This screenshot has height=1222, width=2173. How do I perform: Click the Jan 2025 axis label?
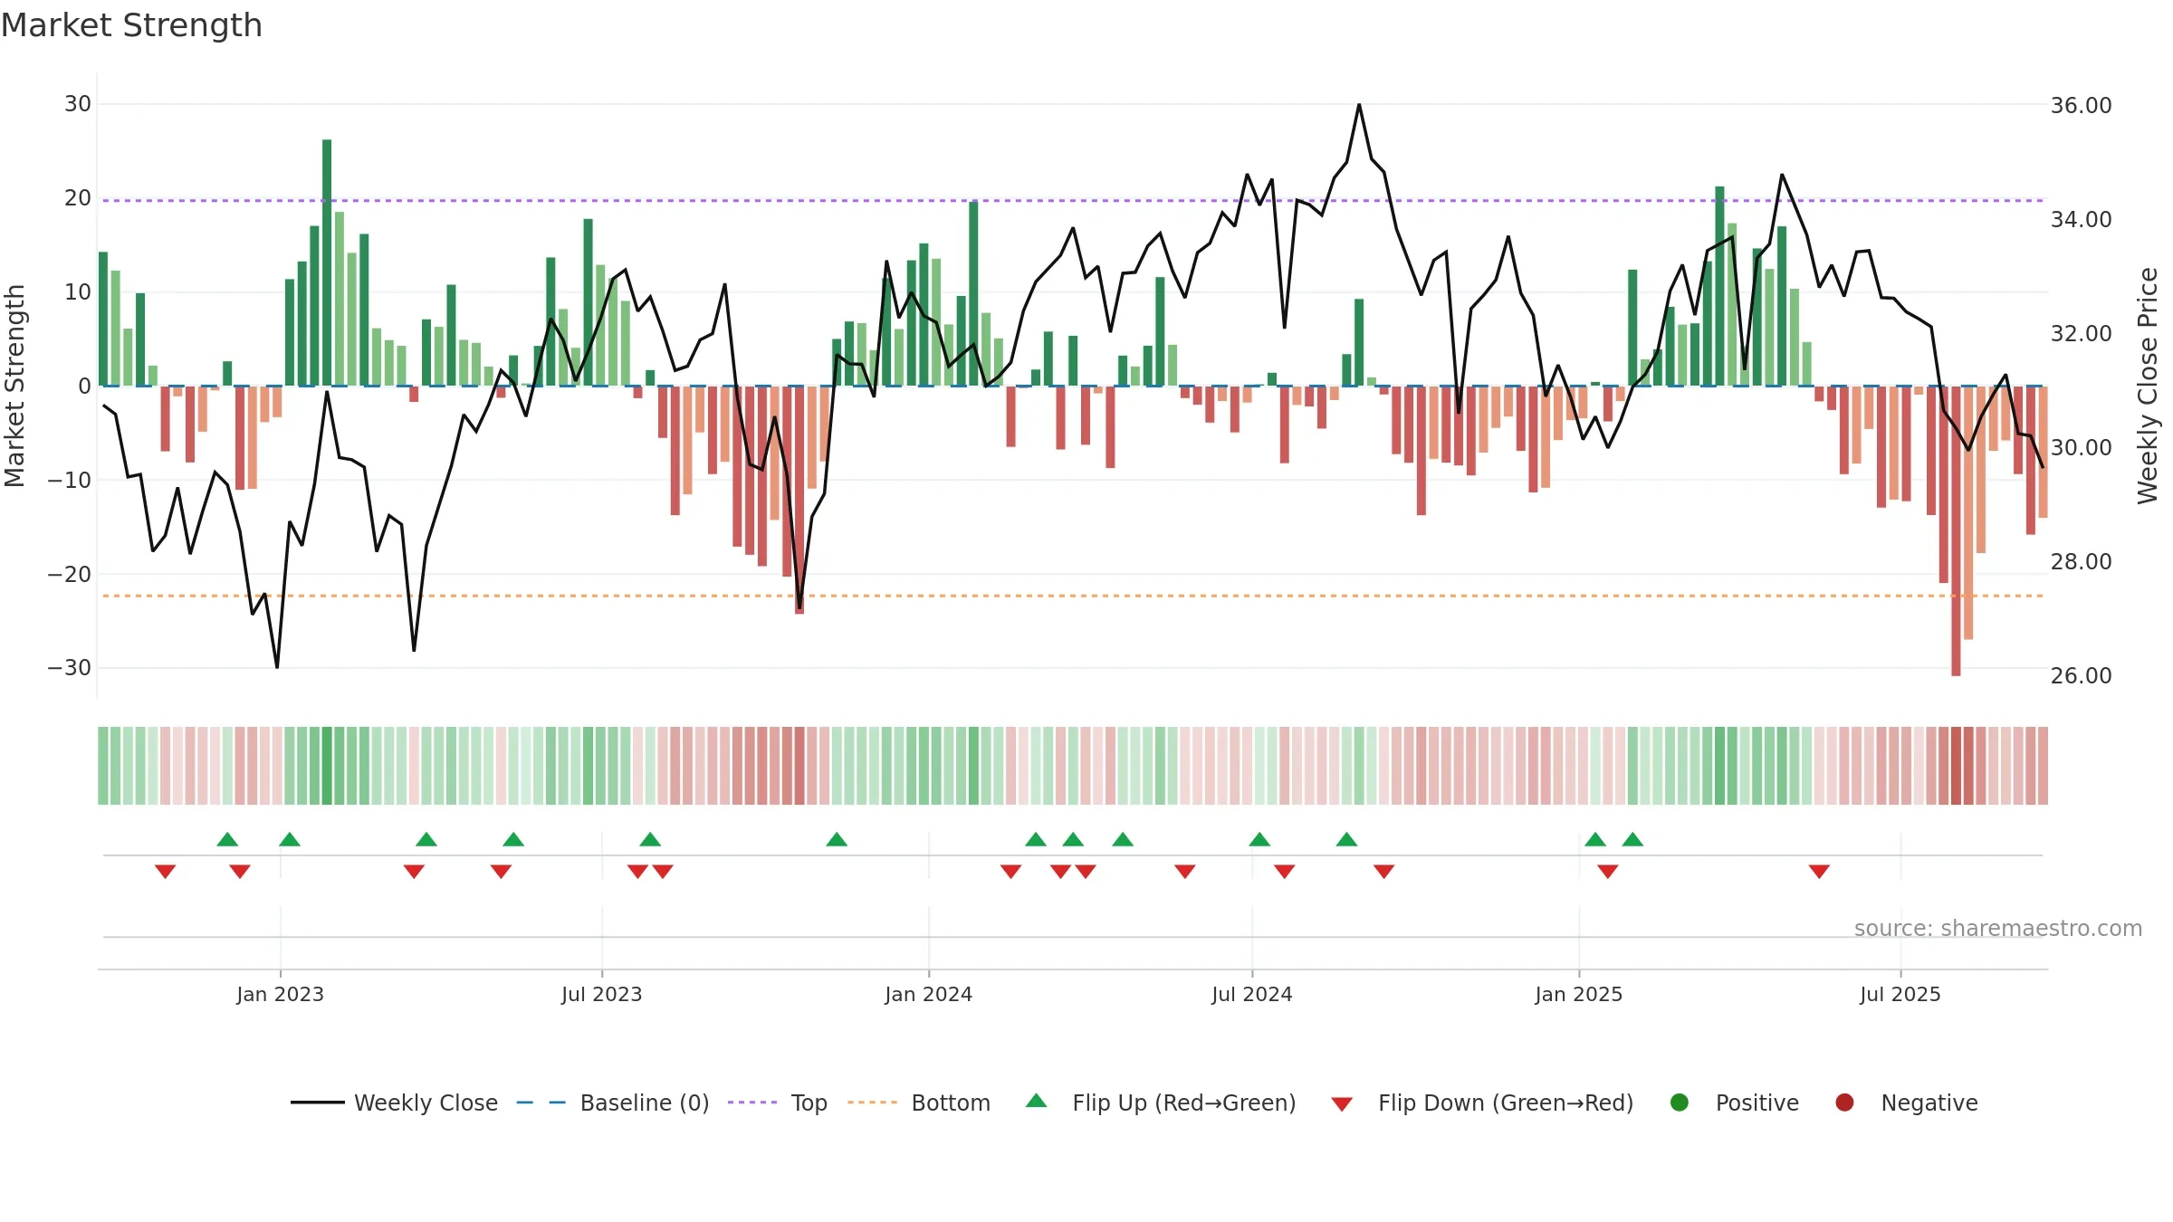tap(1579, 994)
